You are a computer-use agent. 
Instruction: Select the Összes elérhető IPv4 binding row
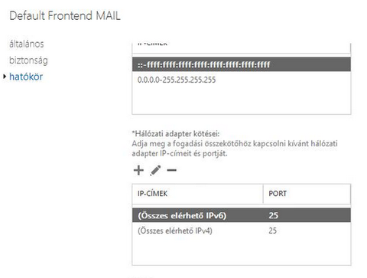coord(242,231)
